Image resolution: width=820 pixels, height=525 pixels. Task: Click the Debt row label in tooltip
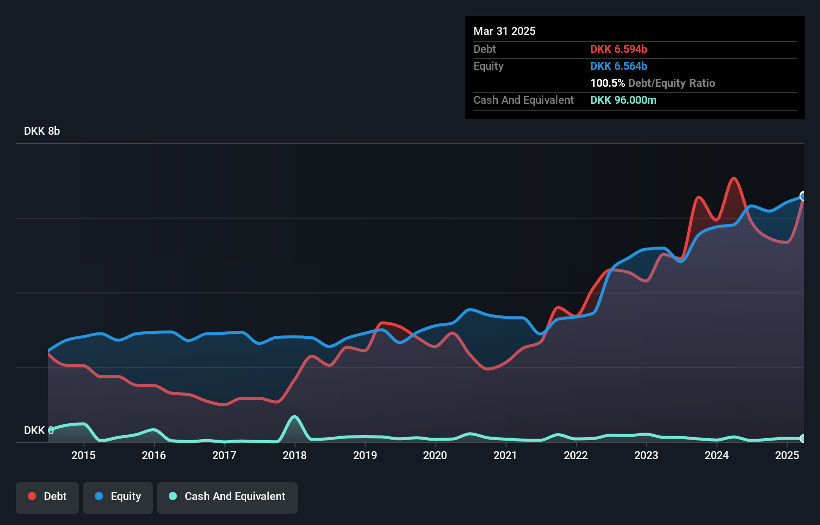(484, 49)
